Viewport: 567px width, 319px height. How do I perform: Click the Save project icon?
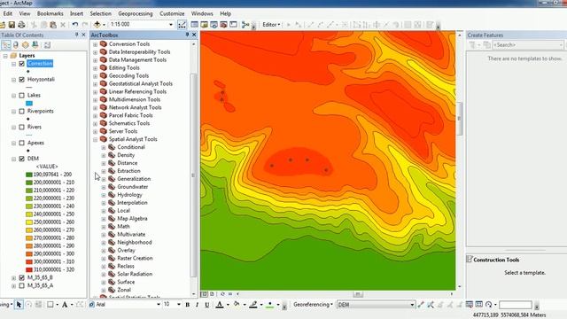12,25
